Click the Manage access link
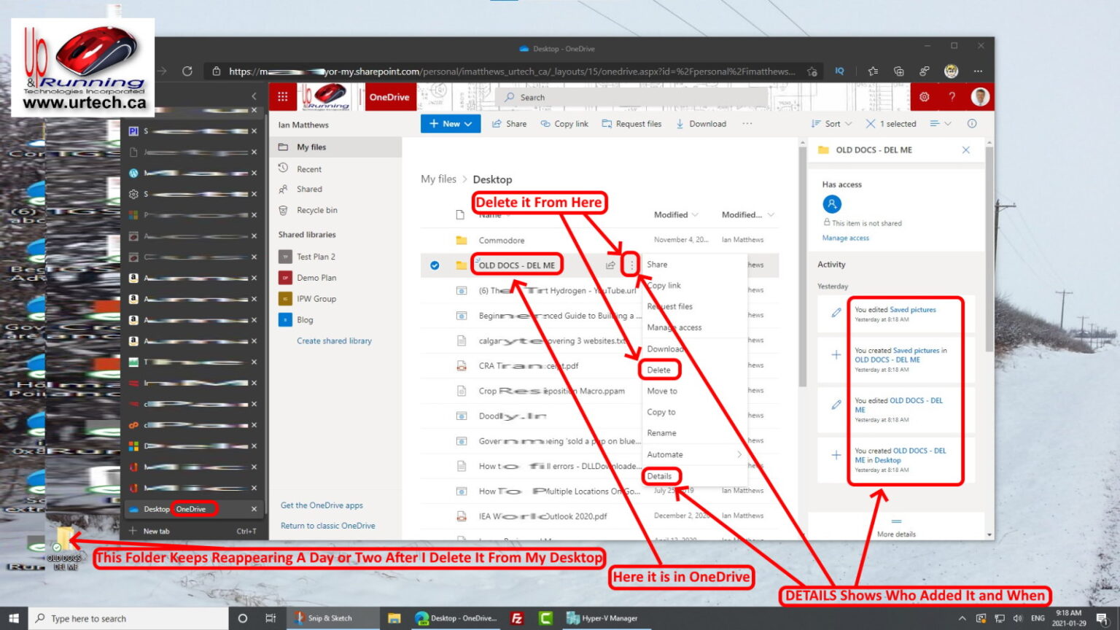 pyautogui.click(x=845, y=238)
